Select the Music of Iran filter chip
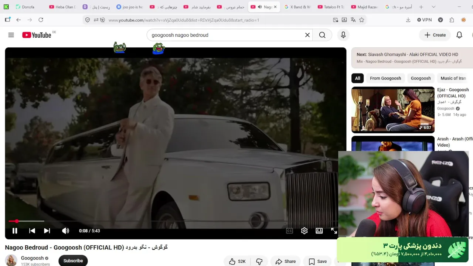The width and height of the screenshot is (473, 266). 453,78
